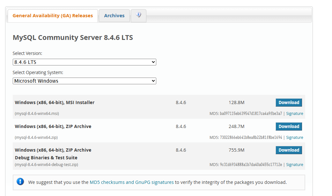Image resolution: width=332 pixels, height=196 pixels.
Task: Download the 248.7M ZIP Archive
Action: pyautogui.click(x=289, y=126)
